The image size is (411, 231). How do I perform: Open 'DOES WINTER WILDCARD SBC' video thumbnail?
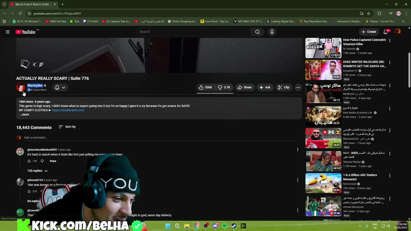point(323,70)
